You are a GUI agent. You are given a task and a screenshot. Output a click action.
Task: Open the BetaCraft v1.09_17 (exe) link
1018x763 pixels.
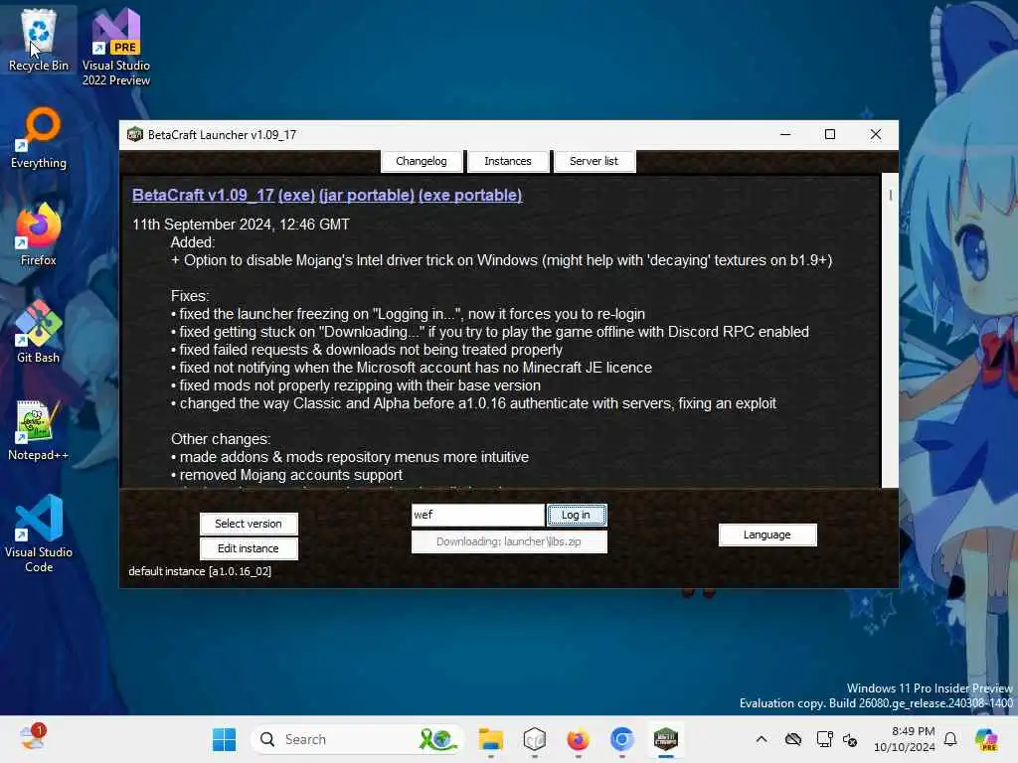[x=224, y=196]
